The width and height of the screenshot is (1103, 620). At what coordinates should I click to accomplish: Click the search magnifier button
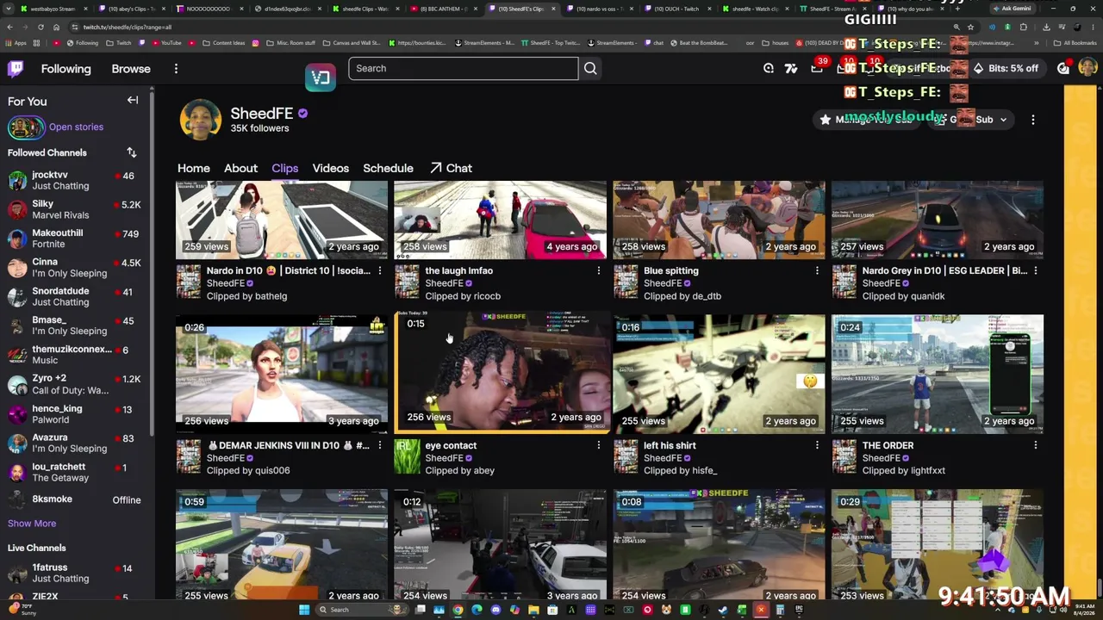click(590, 68)
